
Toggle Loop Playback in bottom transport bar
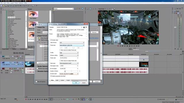(28, 99)
